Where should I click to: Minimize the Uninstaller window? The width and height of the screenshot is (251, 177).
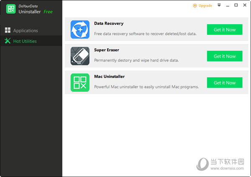coord(228,5)
